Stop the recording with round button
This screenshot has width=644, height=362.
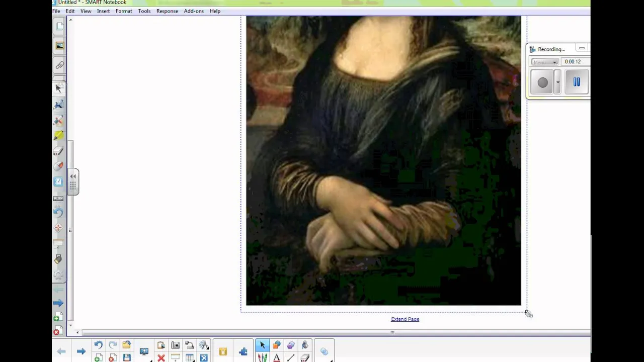[542, 83]
